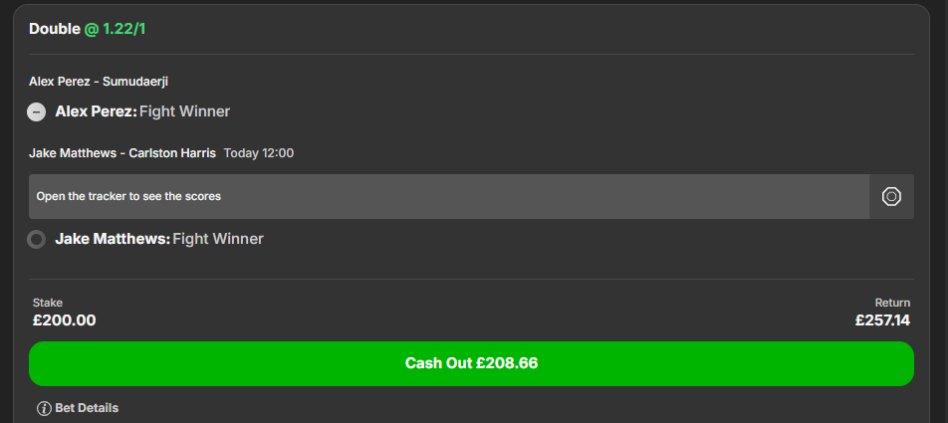This screenshot has height=423, width=948.
Task: Open the match tracker hexagon icon
Action: click(x=891, y=196)
